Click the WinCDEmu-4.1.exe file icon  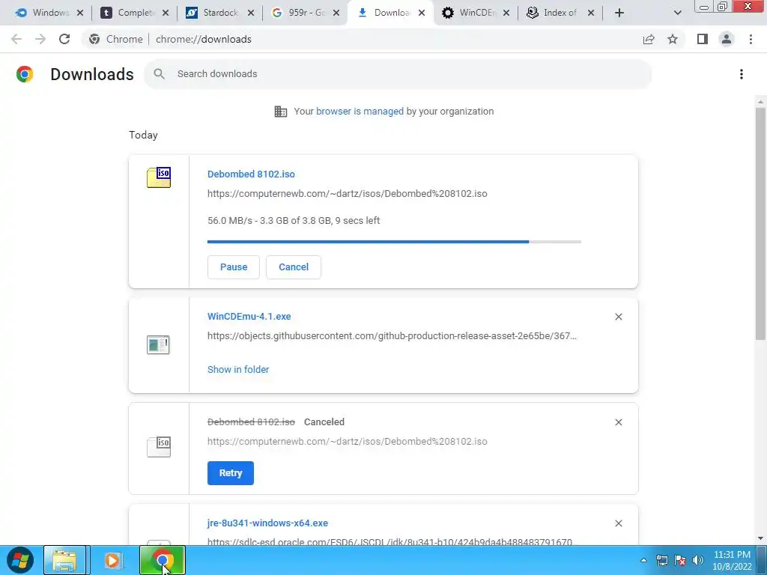(158, 344)
